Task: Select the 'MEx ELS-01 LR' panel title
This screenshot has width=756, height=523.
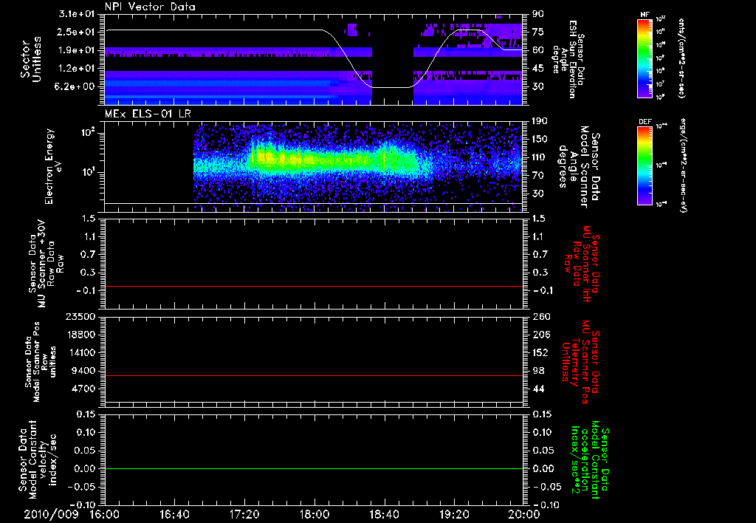Action: coord(146,114)
